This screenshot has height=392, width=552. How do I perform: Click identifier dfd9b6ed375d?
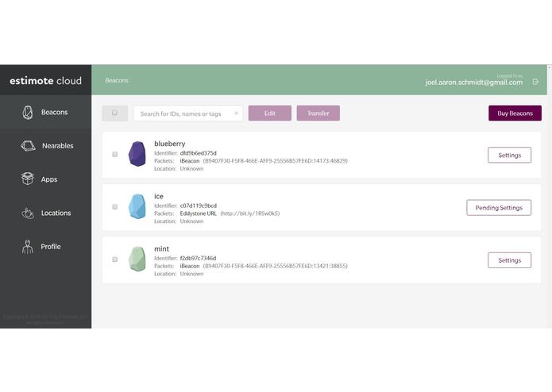pos(199,153)
